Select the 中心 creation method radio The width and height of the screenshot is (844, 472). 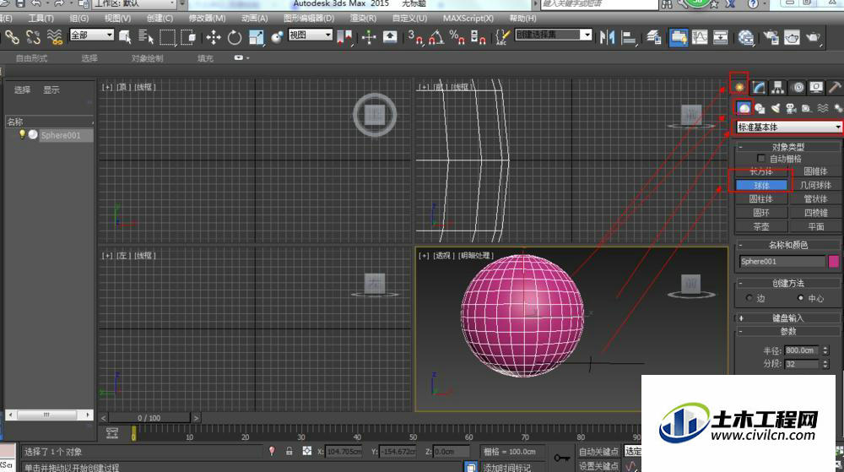coord(801,297)
